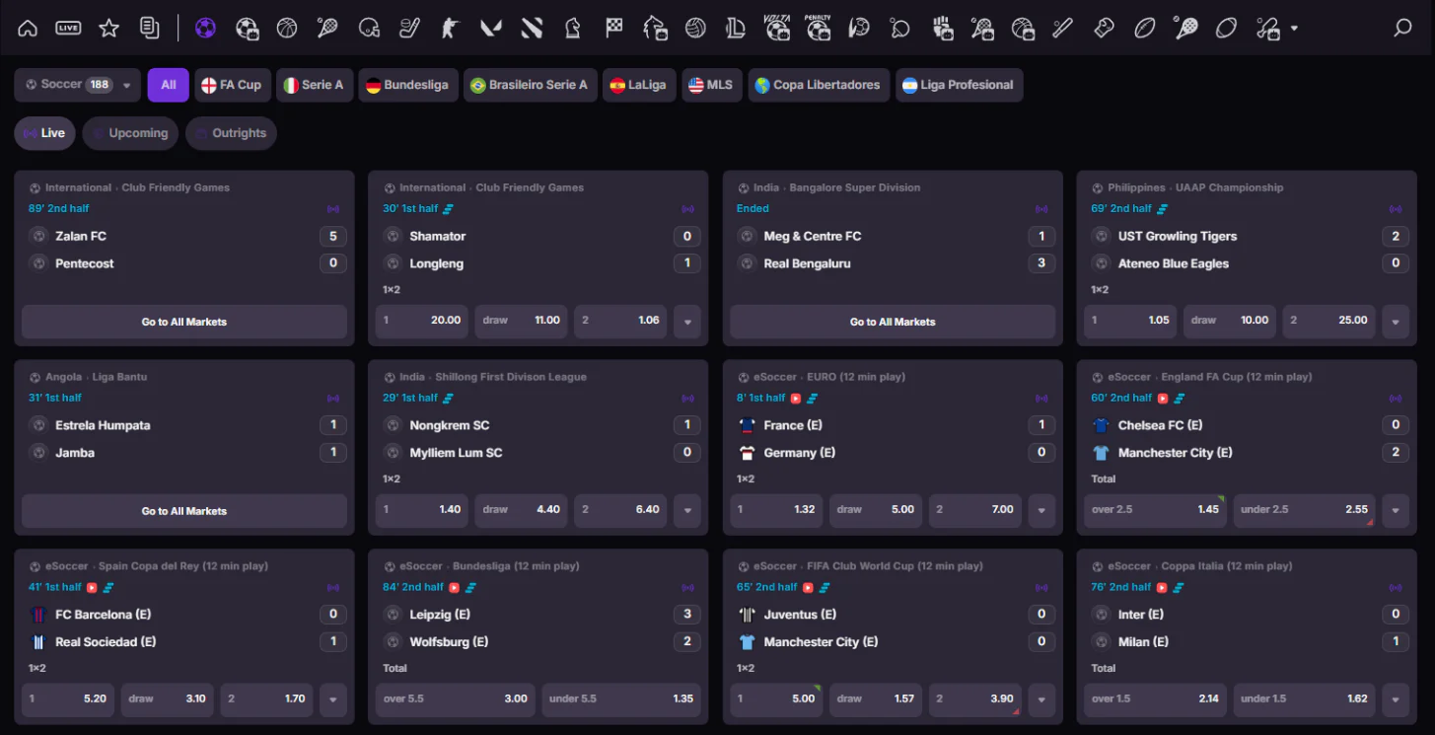This screenshot has height=735, width=1435.
Task: Select the boxing glove icon
Action: 1104,29
